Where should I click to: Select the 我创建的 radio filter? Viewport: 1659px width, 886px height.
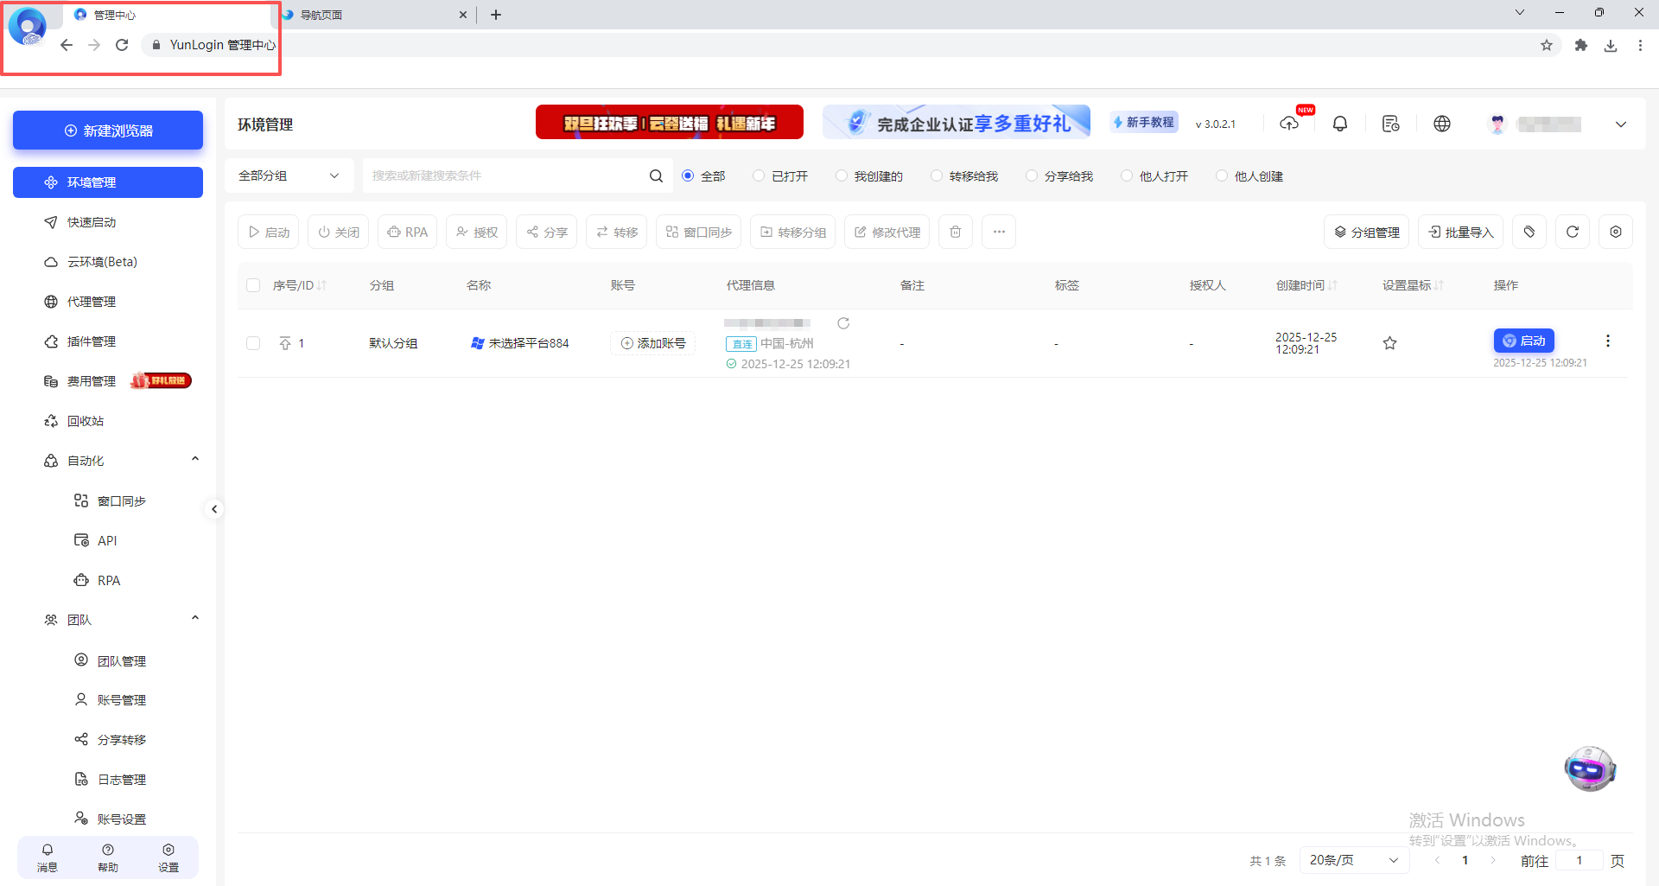pyautogui.click(x=841, y=175)
